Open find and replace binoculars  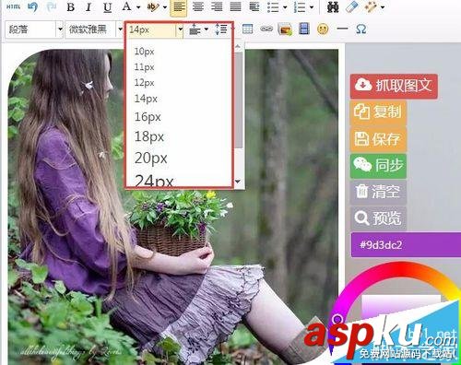(333, 7)
